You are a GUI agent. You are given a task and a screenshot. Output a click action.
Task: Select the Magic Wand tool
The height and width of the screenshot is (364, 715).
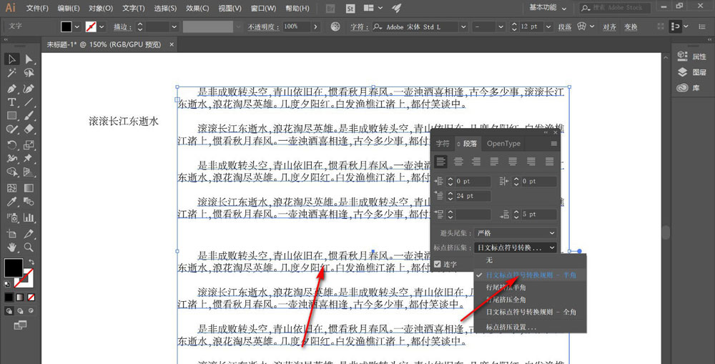tap(12, 74)
